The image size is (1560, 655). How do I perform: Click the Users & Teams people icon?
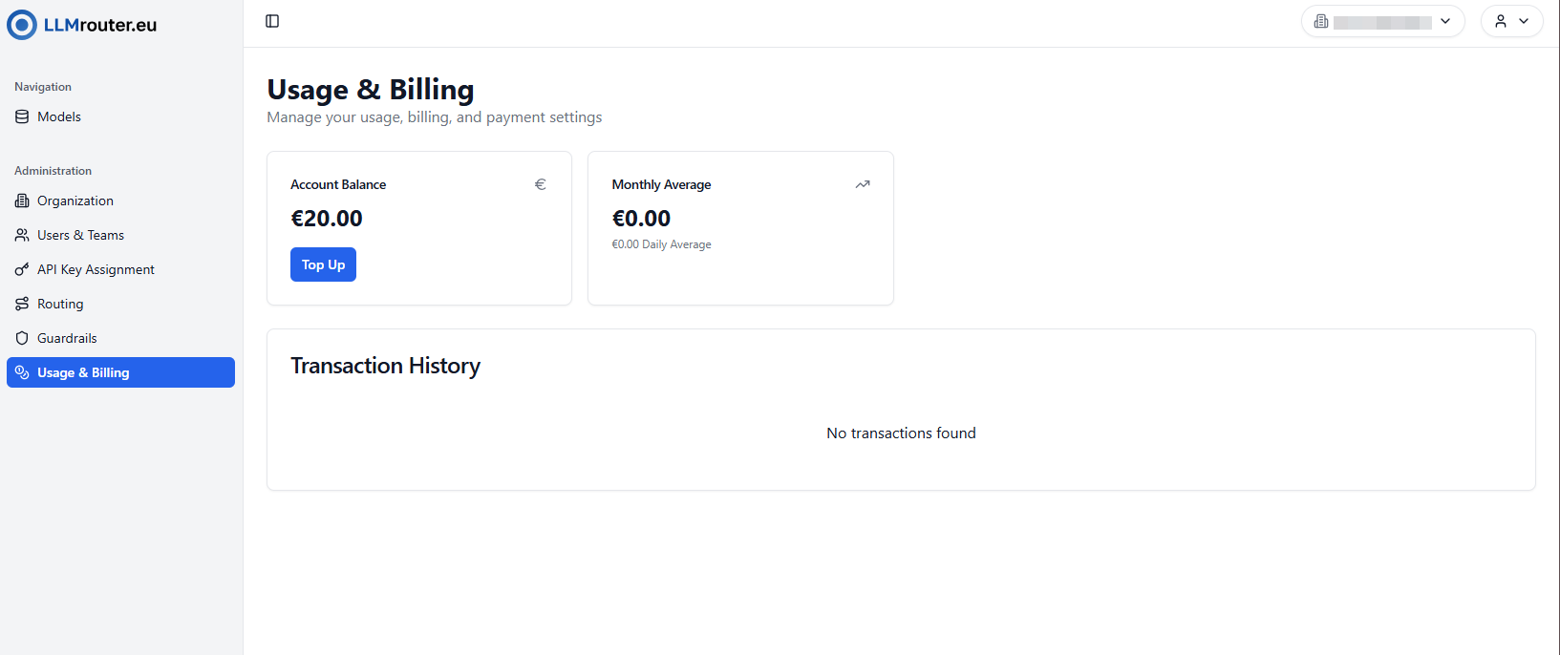(22, 235)
